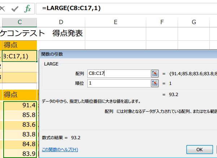Click cell containing 85.8
Image resolution: width=217 pixels, height=158 pixels.
point(20,115)
